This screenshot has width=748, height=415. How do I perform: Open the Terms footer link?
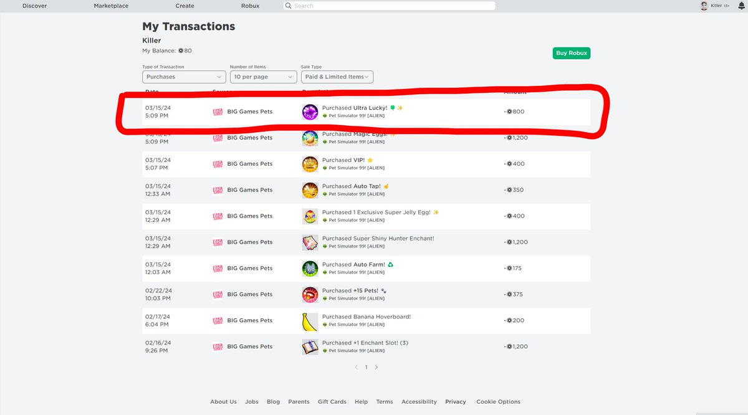point(385,402)
